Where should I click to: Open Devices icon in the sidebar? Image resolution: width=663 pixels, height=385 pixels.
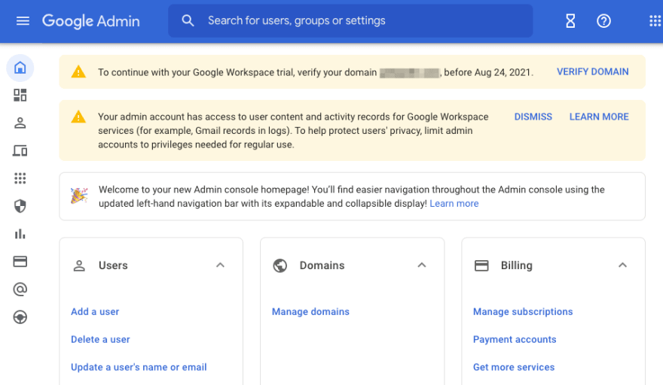tap(20, 150)
